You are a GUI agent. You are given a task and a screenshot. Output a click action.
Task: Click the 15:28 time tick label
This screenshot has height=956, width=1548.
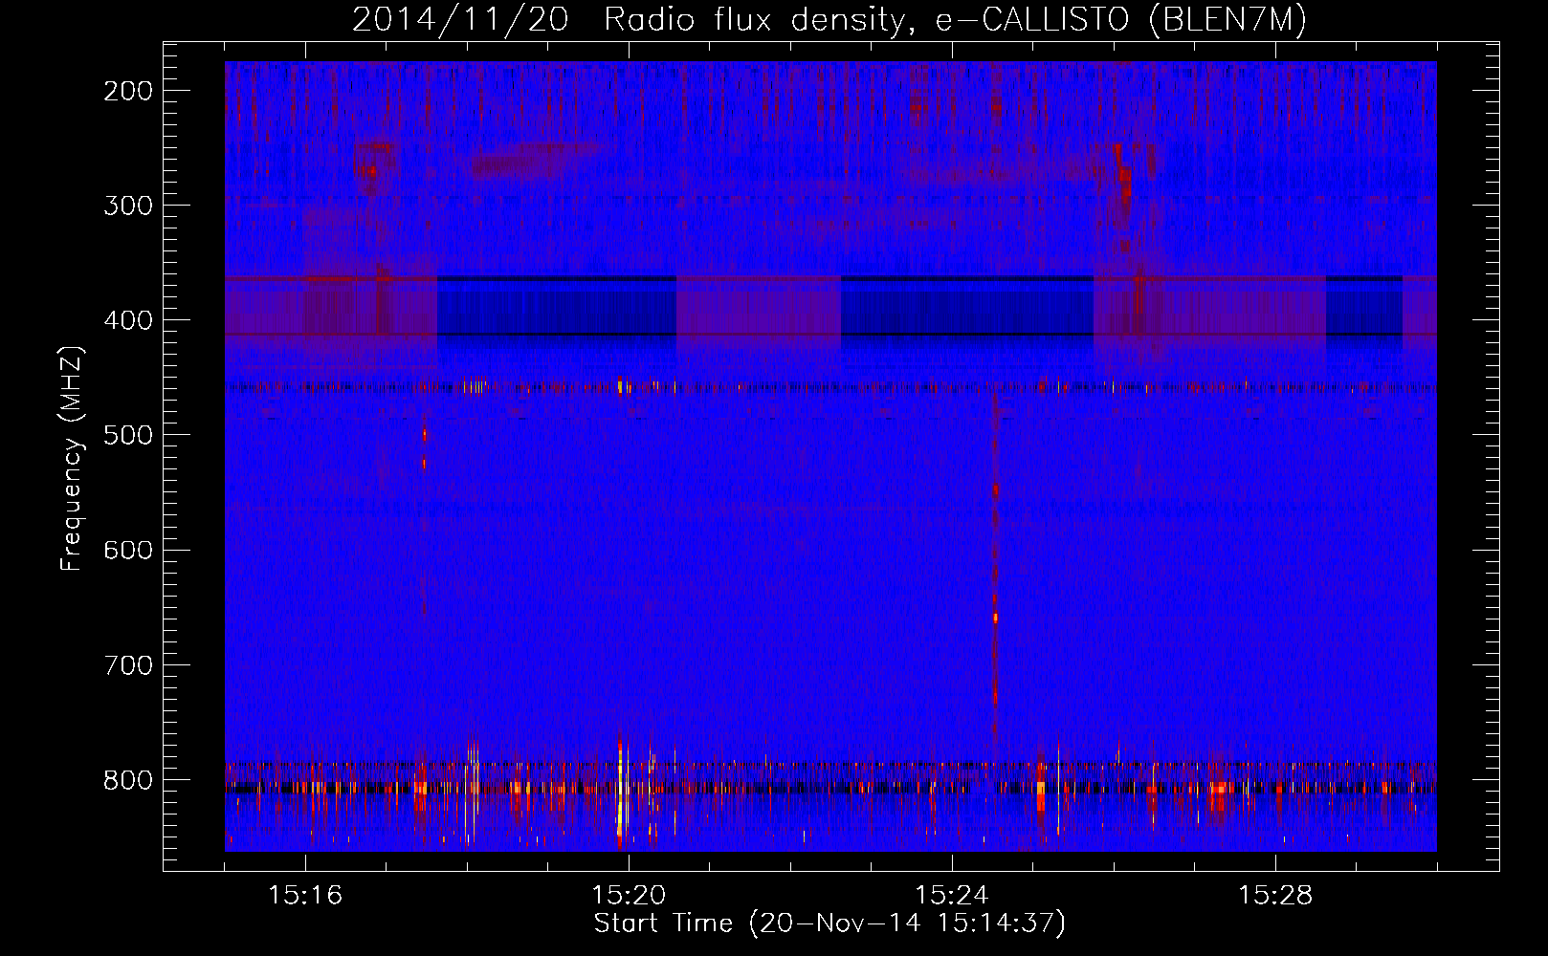(x=1275, y=896)
